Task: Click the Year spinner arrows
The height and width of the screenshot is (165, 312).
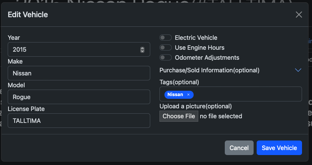Action: click(142, 49)
